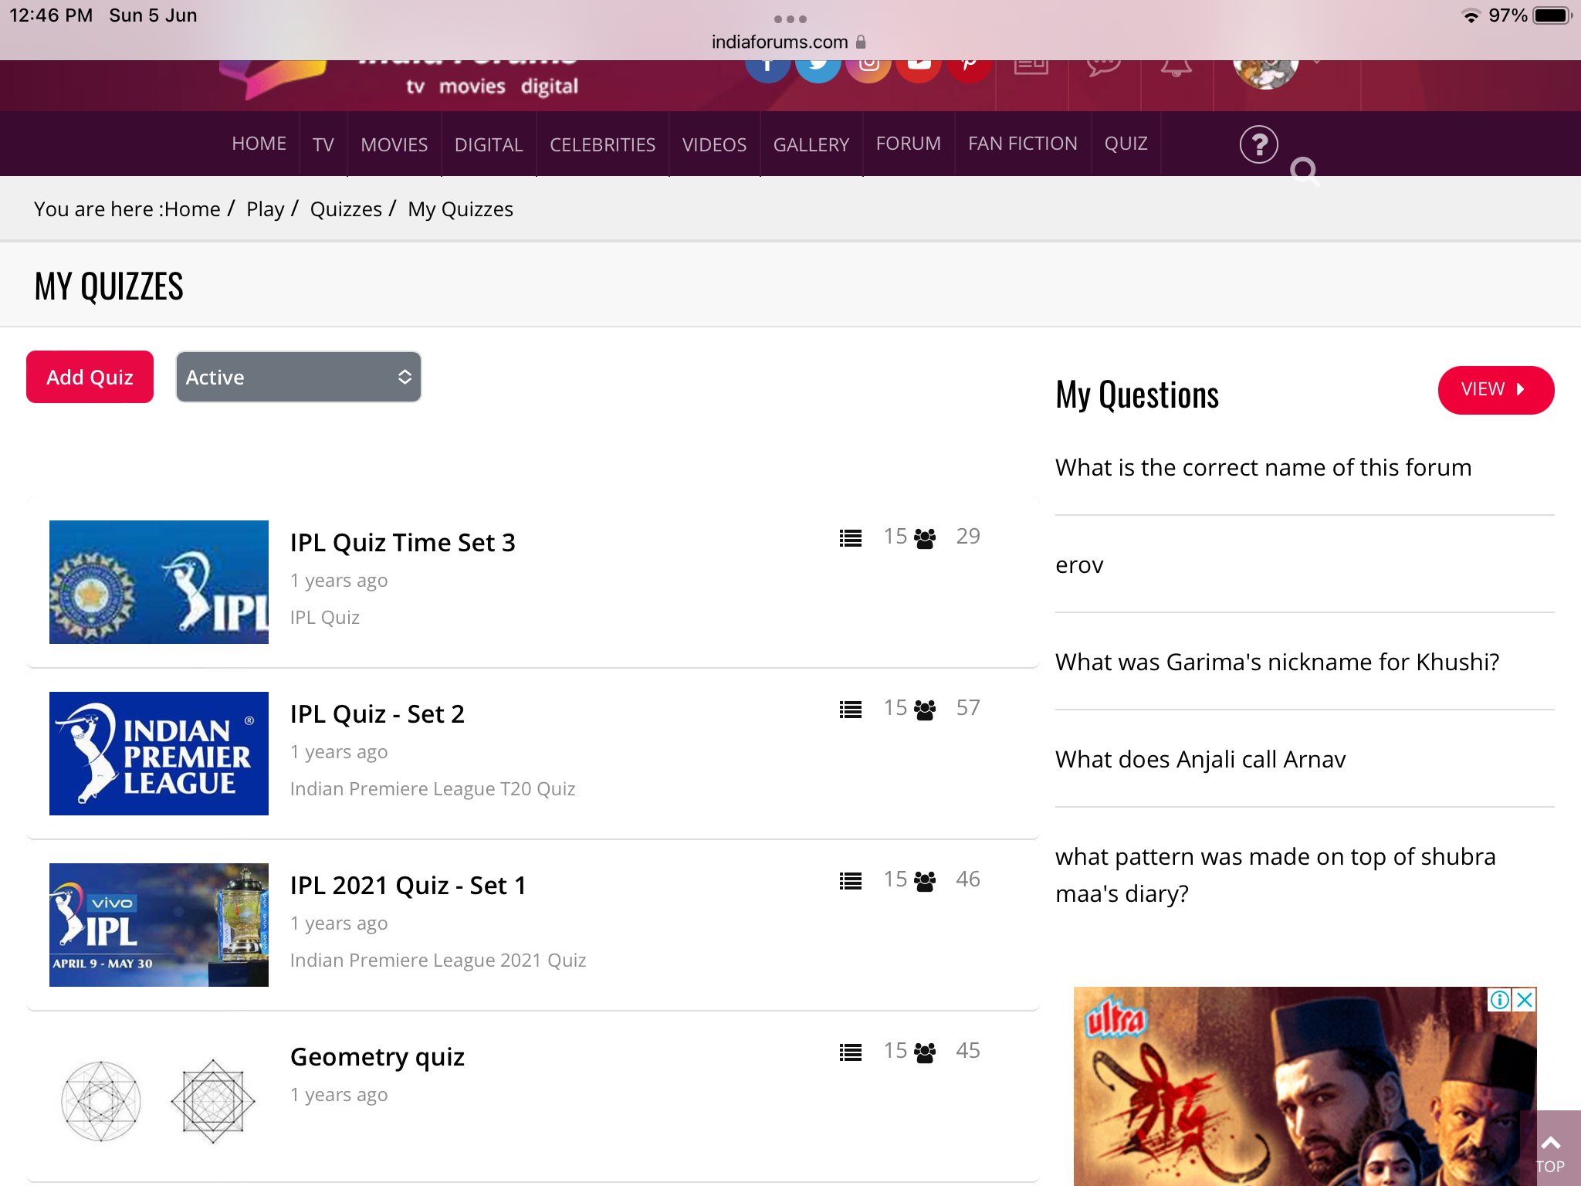Viewport: 1581px width, 1186px height.
Task: Open the Ultra movie advertisement banner
Action: 1305,1086
